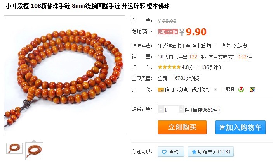Decrease quantity with the minus stepper

pos(160,109)
